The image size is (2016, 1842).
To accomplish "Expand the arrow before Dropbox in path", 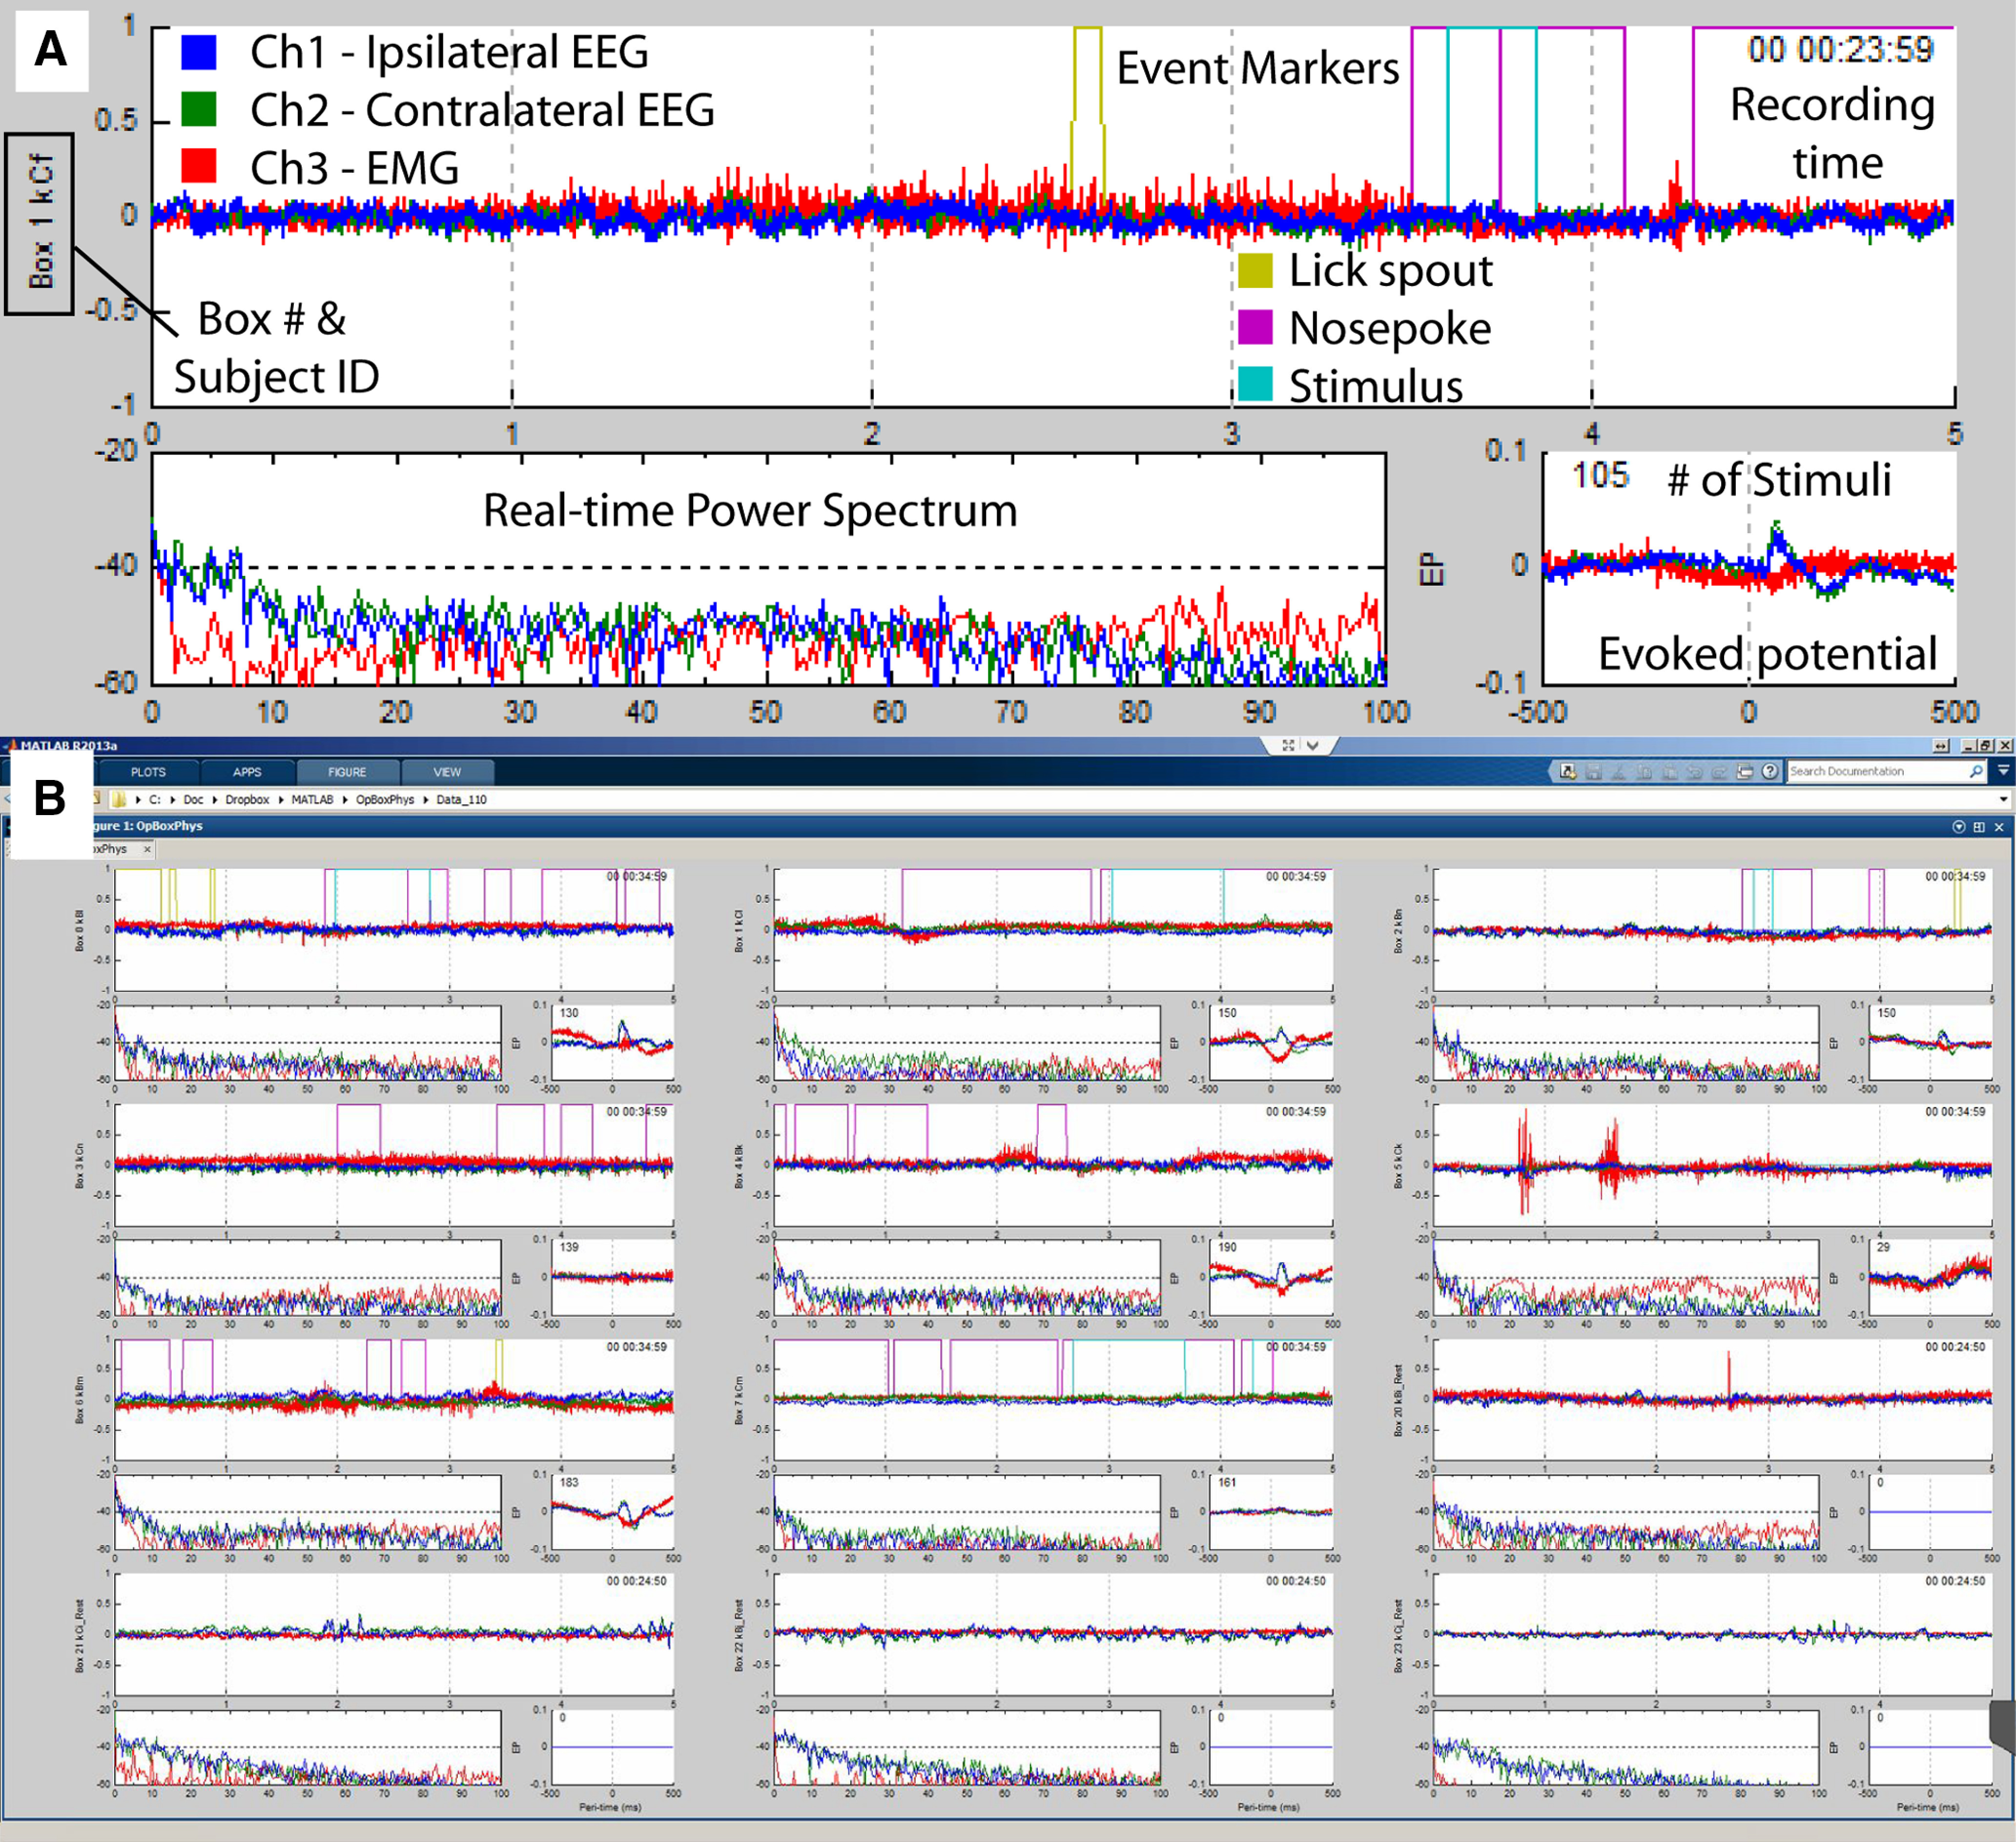I will click(215, 799).
